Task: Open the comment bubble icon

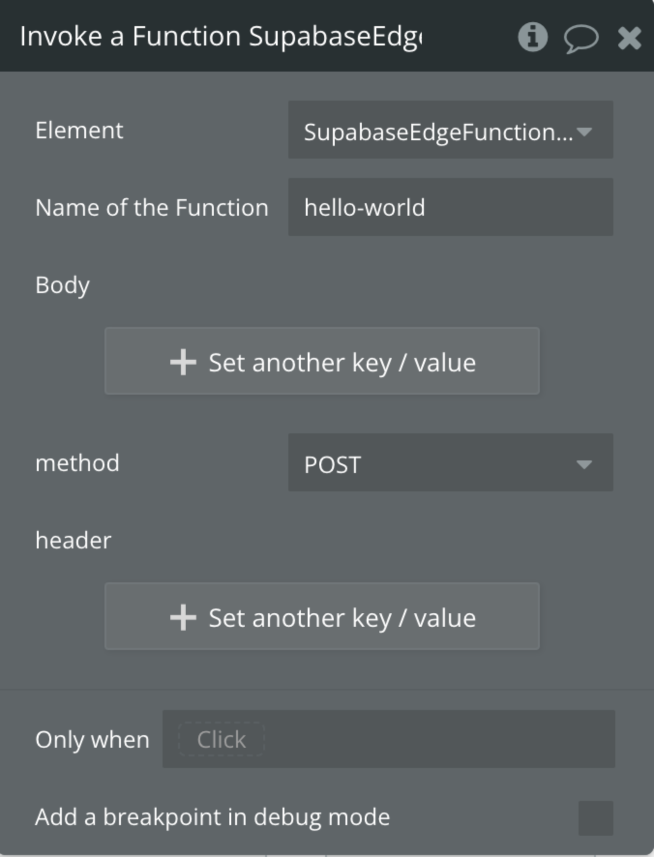Action: (581, 38)
